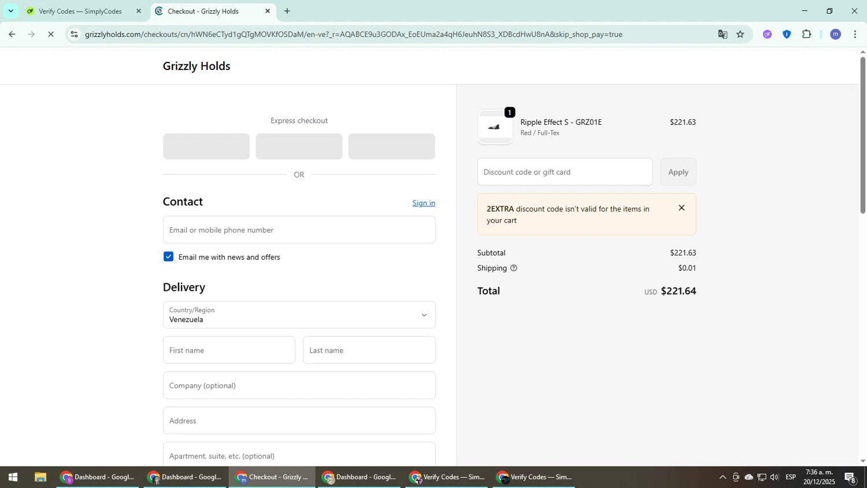Close the Verify Codes — SimplyCodes tab
The image size is (867, 488).
click(x=138, y=11)
